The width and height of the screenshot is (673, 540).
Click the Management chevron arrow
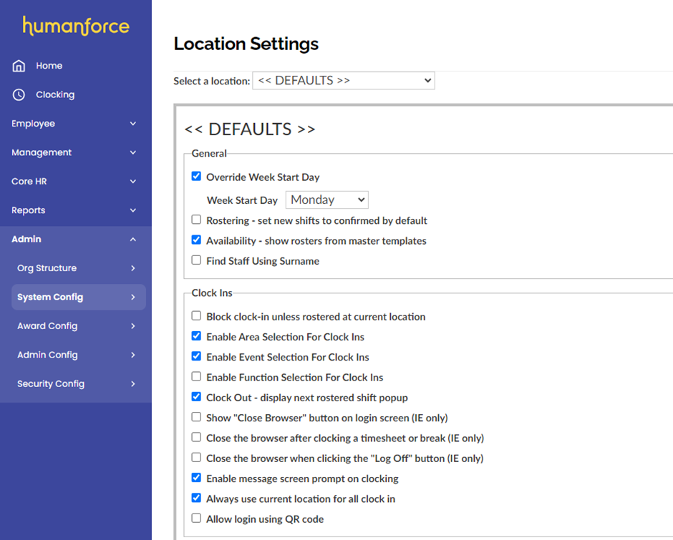133,152
